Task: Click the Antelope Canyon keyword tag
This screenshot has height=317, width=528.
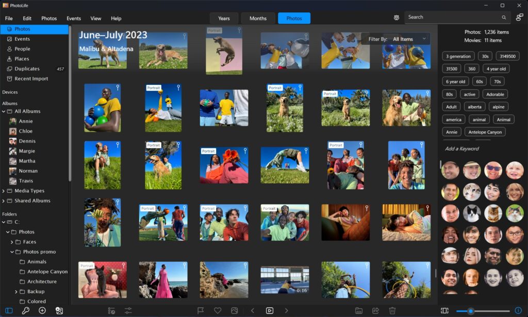Action: [x=485, y=132]
